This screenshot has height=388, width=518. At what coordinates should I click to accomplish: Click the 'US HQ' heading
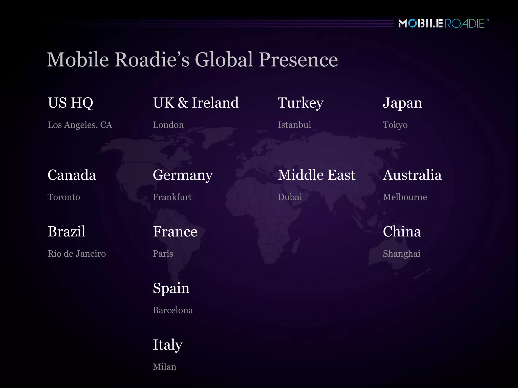click(x=71, y=103)
